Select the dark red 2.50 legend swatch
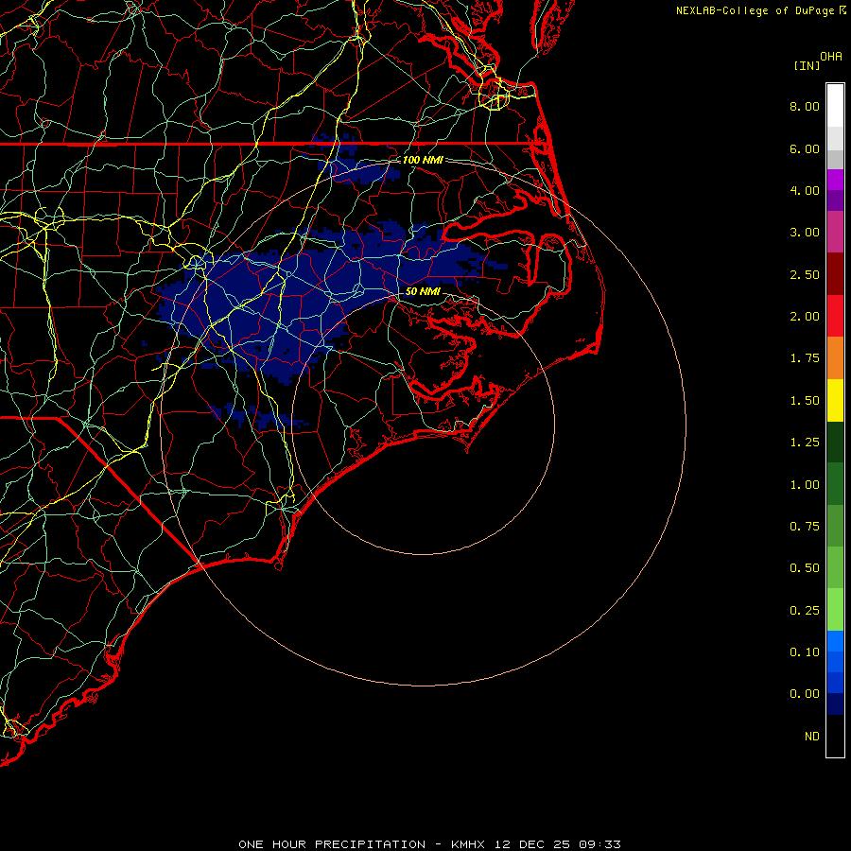This screenshot has width=851, height=851. [x=835, y=274]
